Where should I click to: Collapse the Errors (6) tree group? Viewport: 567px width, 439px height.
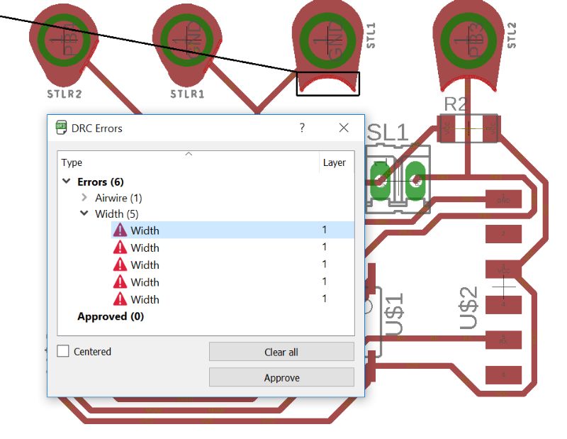pyautogui.click(x=66, y=181)
